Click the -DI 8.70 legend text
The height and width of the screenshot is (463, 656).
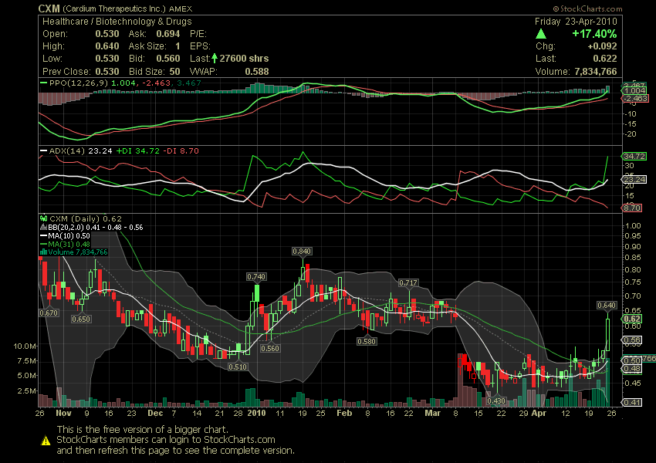[x=181, y=151]
